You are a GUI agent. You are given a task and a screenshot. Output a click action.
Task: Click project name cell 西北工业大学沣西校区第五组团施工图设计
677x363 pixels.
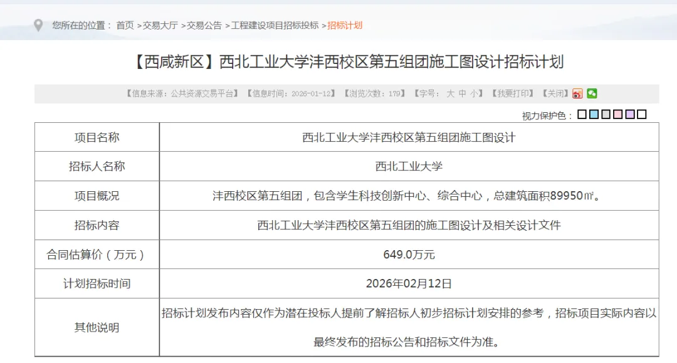point(409,137)
